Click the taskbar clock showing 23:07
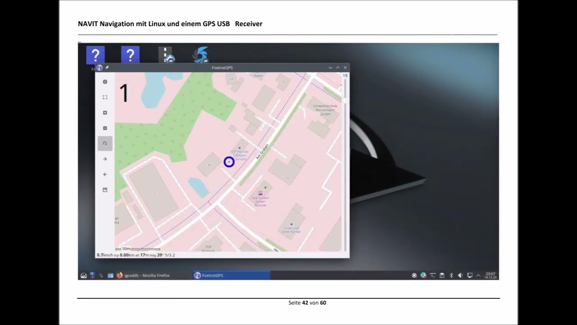 490,275
